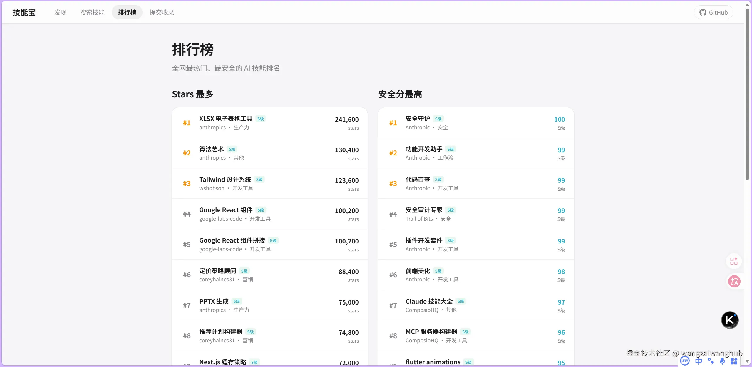Switch to the 发现 tab
Viewport: 752px width, 367px height.
pyautogui.click(x=61, y=12)
